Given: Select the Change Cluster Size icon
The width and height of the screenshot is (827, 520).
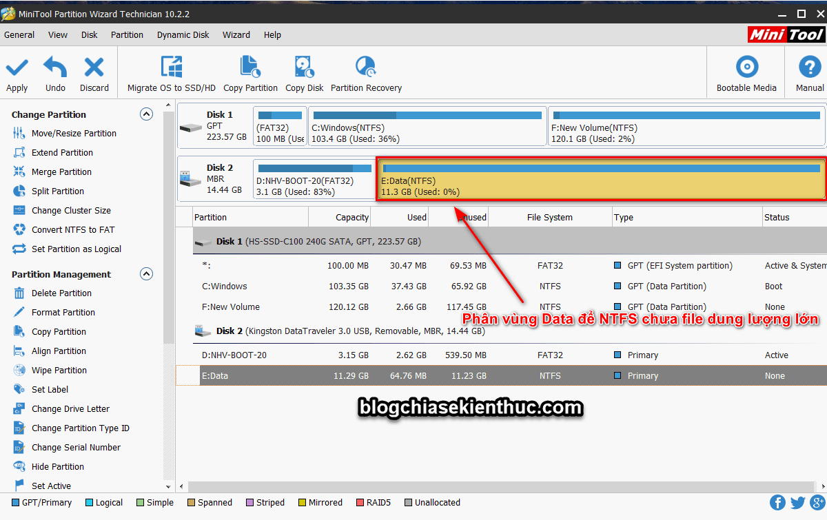Looking at the screenshot, I should tap(19, 210).
